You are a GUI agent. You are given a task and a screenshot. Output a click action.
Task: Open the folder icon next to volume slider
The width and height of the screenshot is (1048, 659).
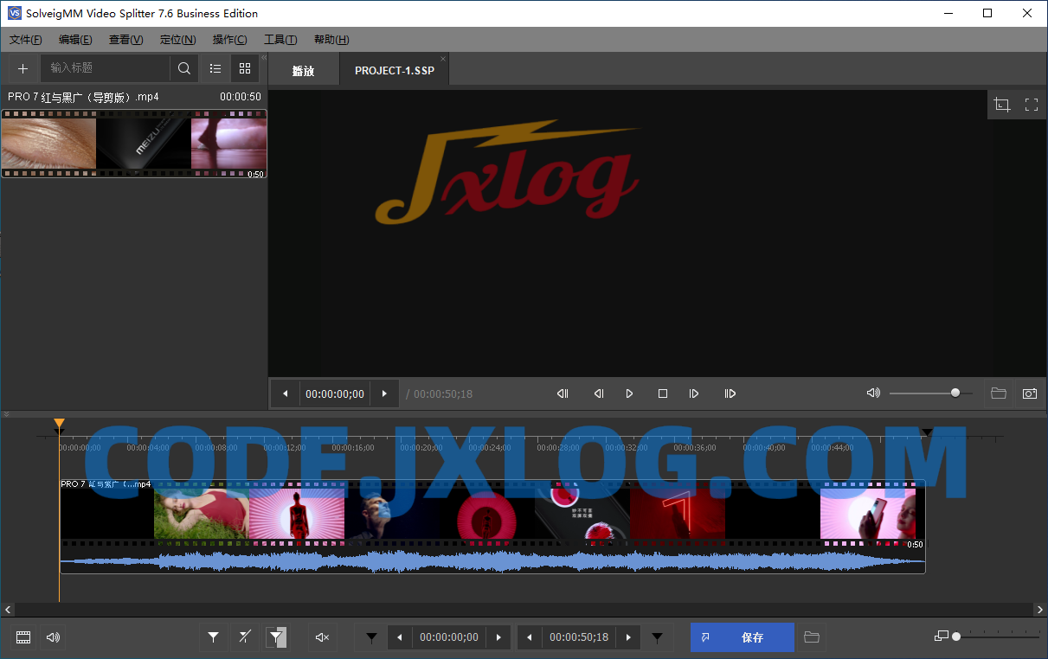coord(998,393)
